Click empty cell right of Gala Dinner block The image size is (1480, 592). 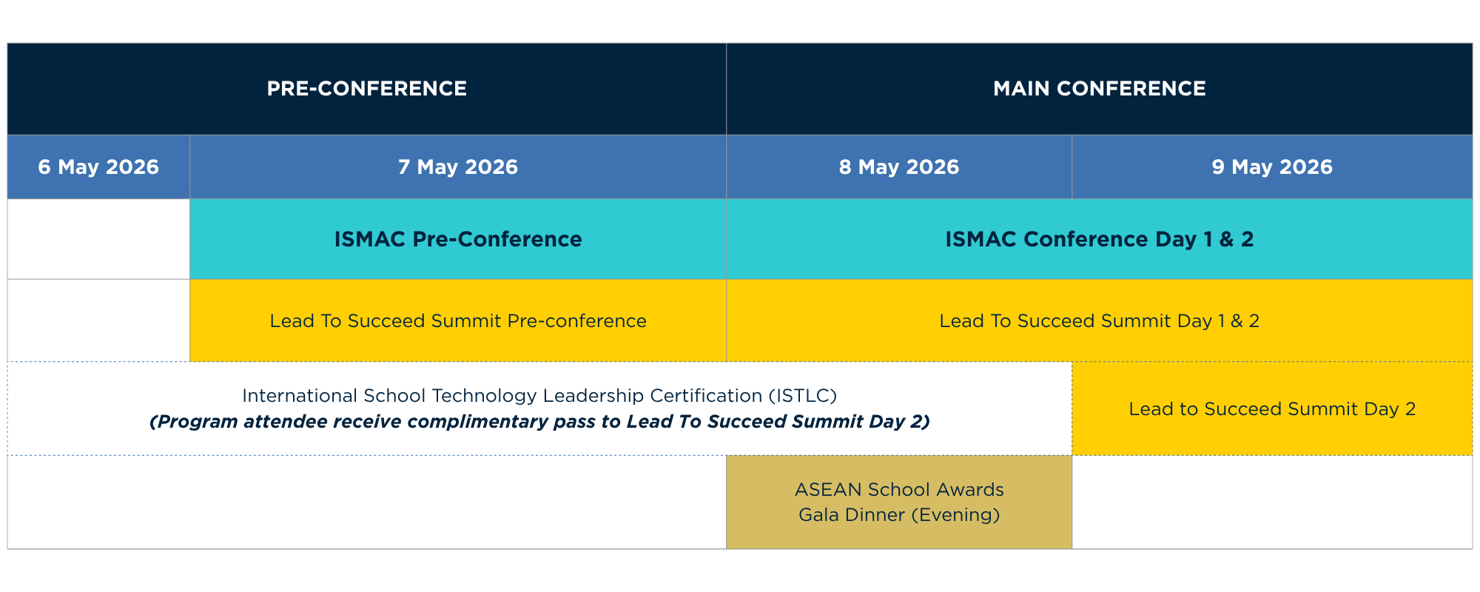point(1271,502)
